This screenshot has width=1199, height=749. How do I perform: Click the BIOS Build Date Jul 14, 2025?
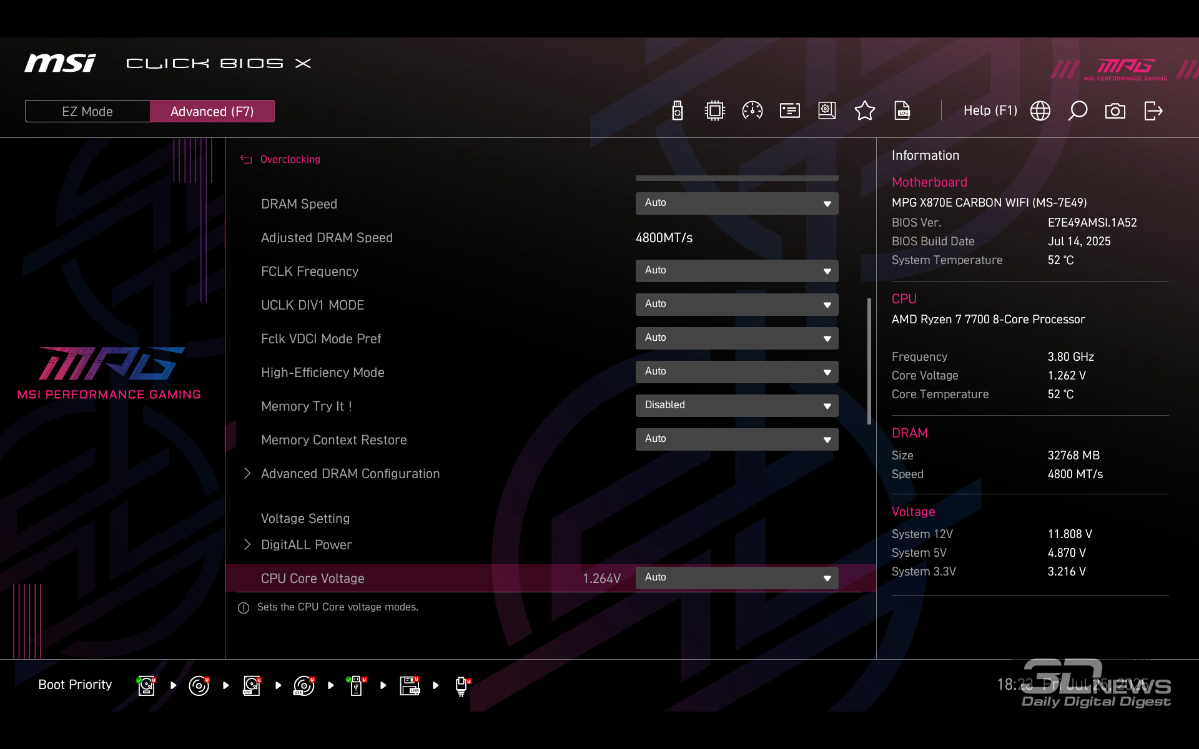1079,242
